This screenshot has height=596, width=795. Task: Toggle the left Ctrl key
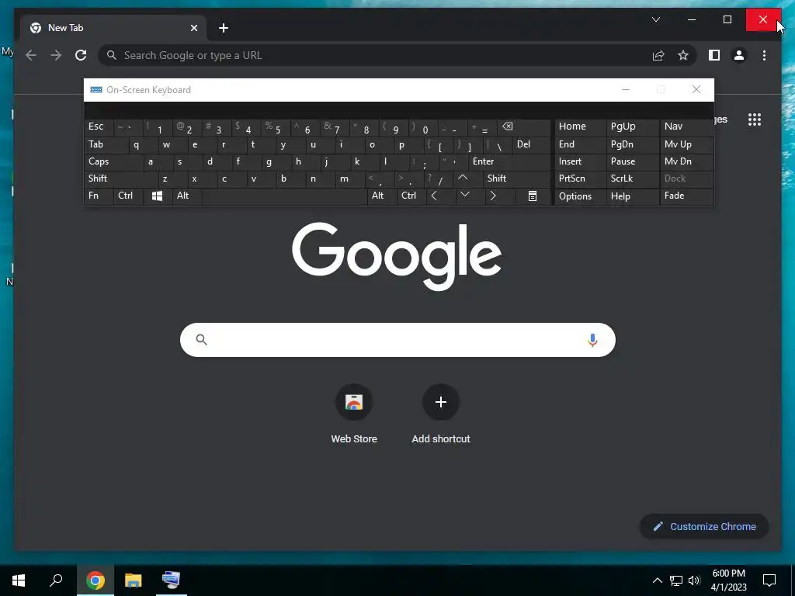pos(128,196)
